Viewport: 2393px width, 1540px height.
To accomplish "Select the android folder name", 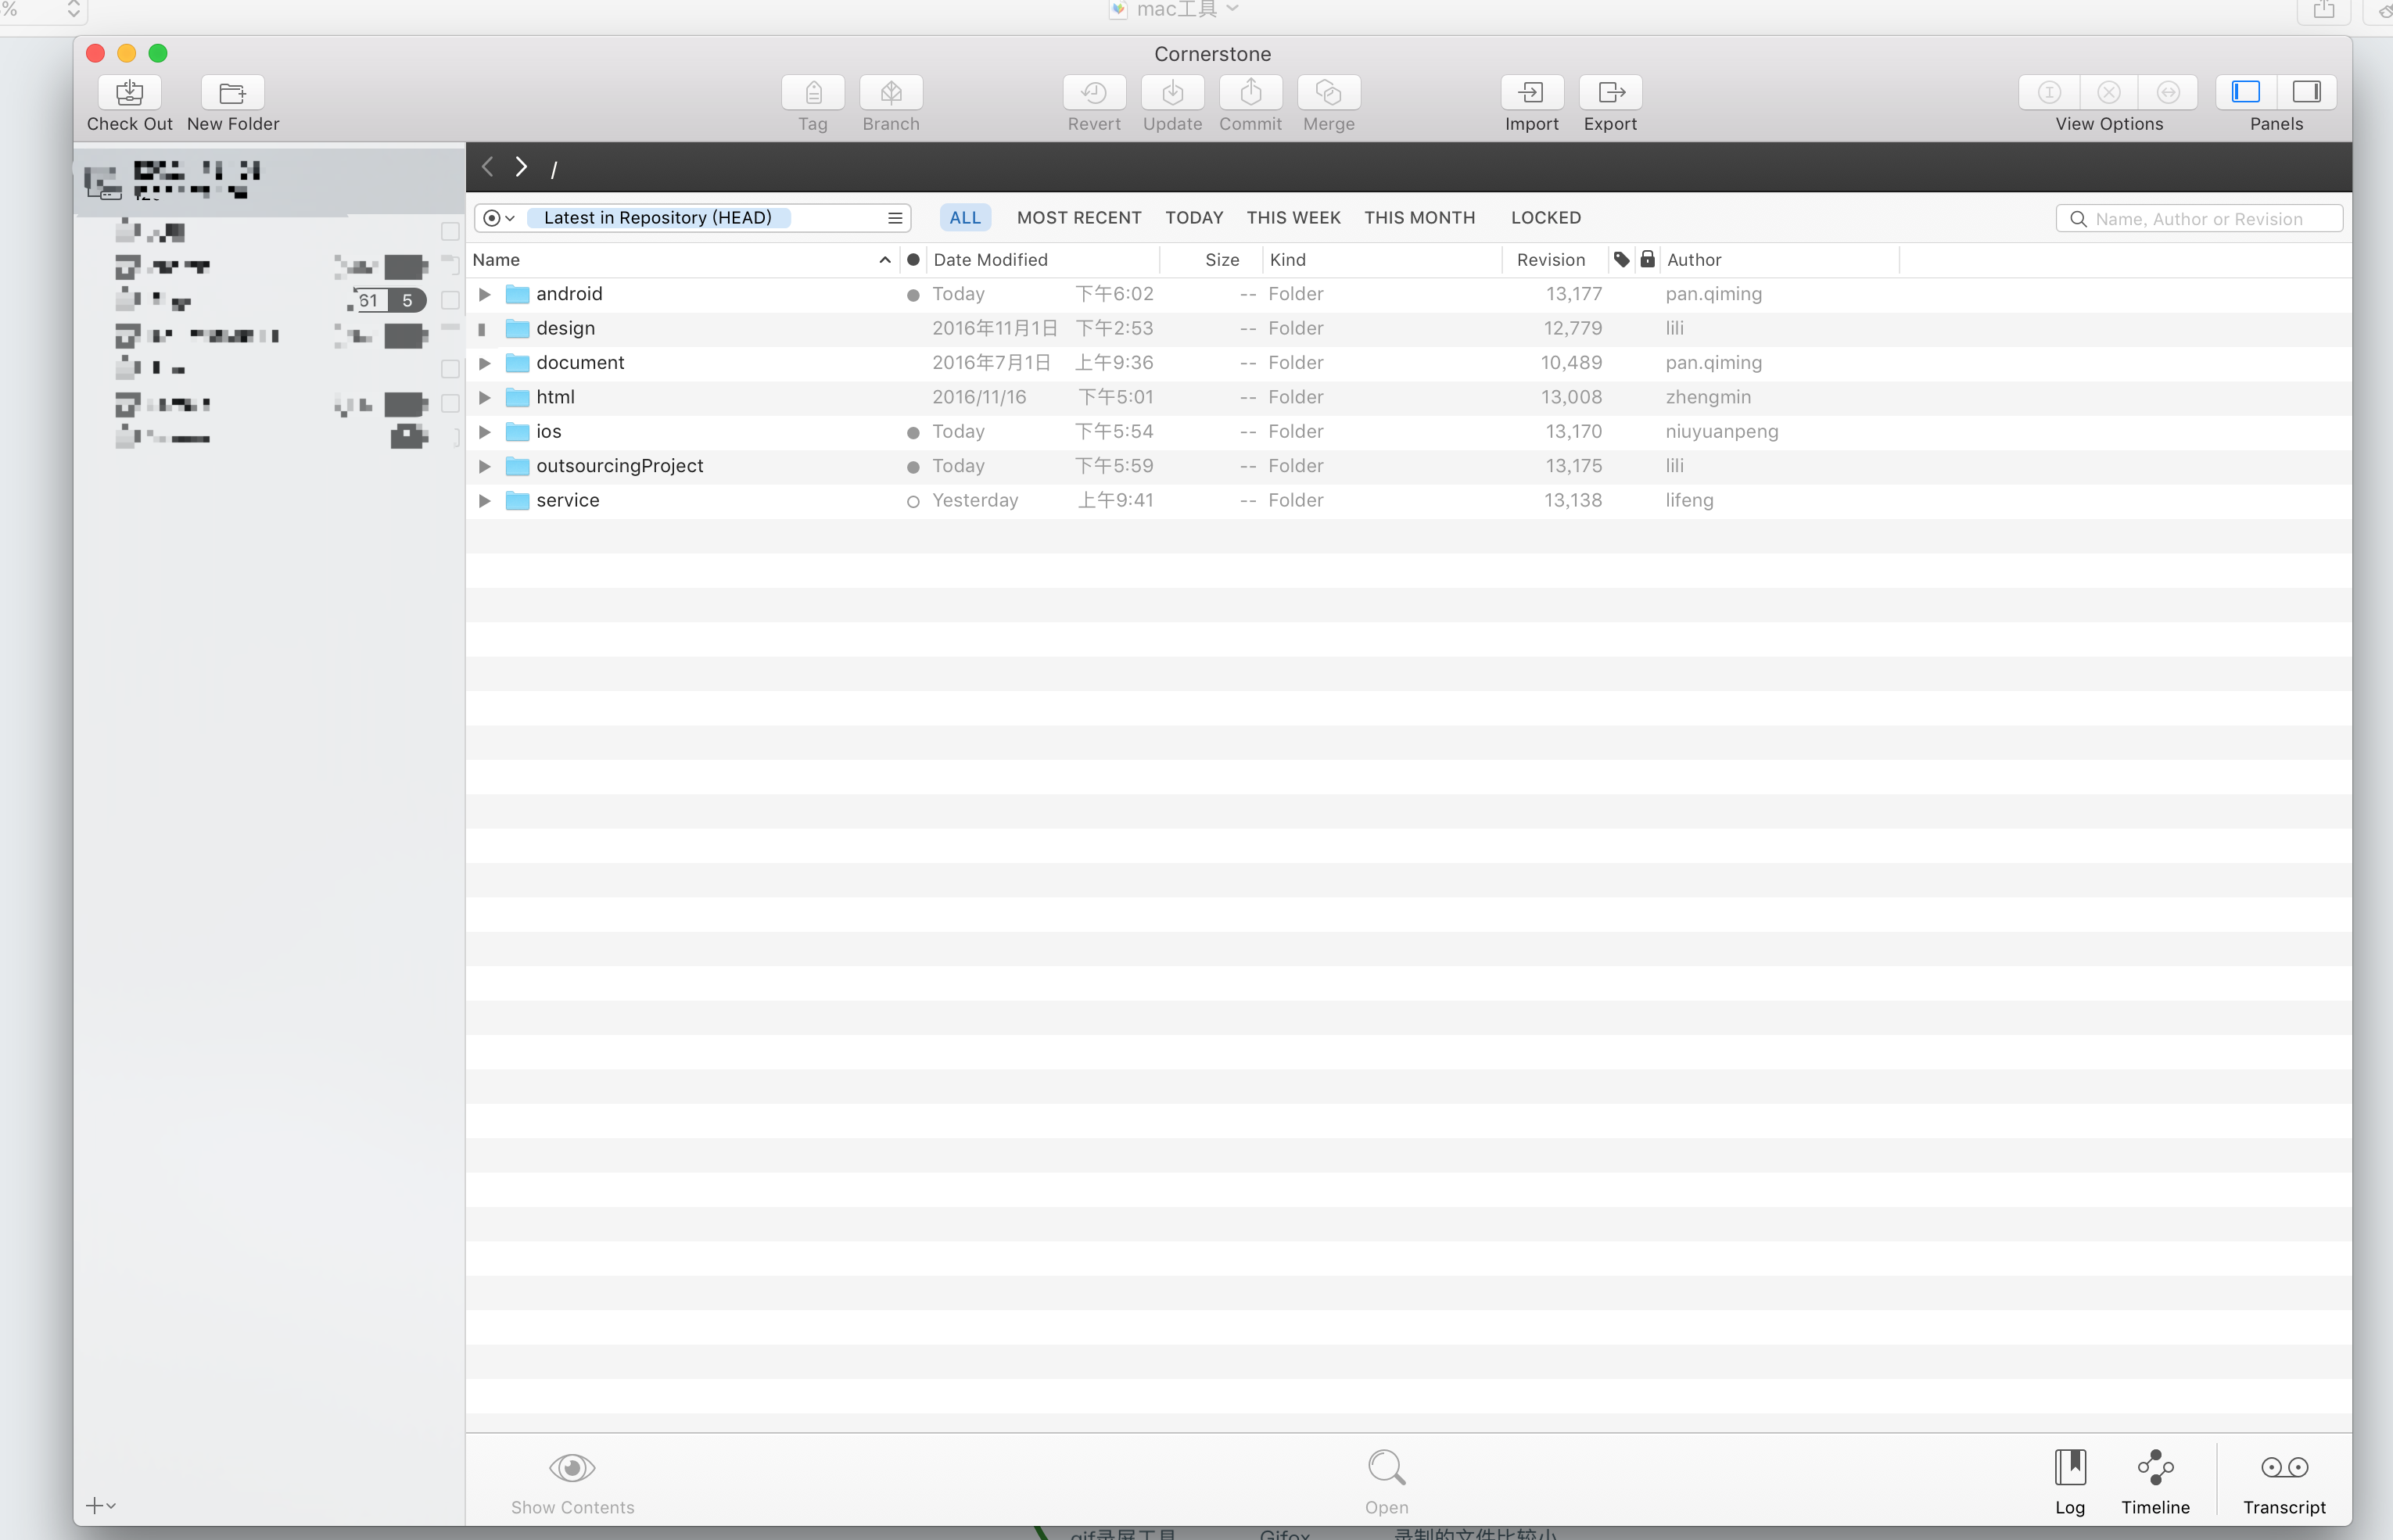I will pos(569,294).
